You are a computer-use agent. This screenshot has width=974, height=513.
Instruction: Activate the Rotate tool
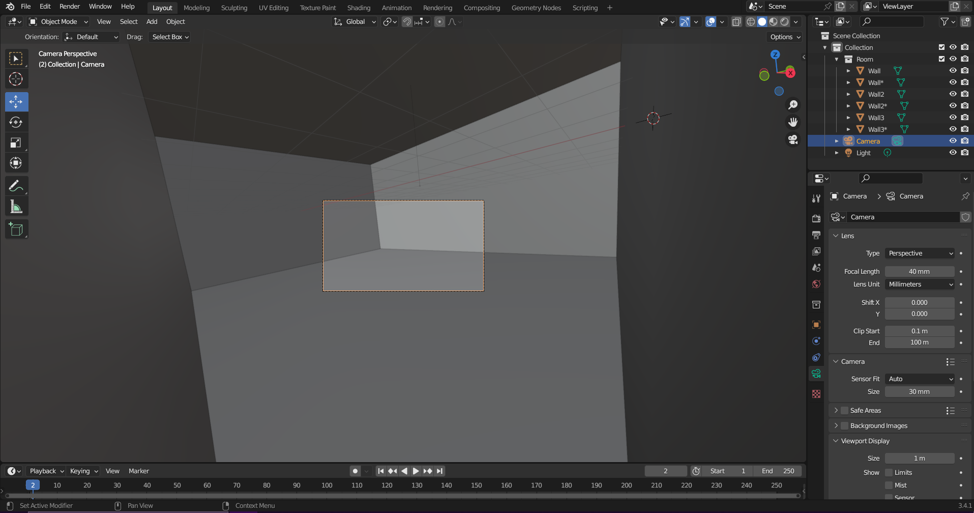pyautogui.click(x=16, y=122)
